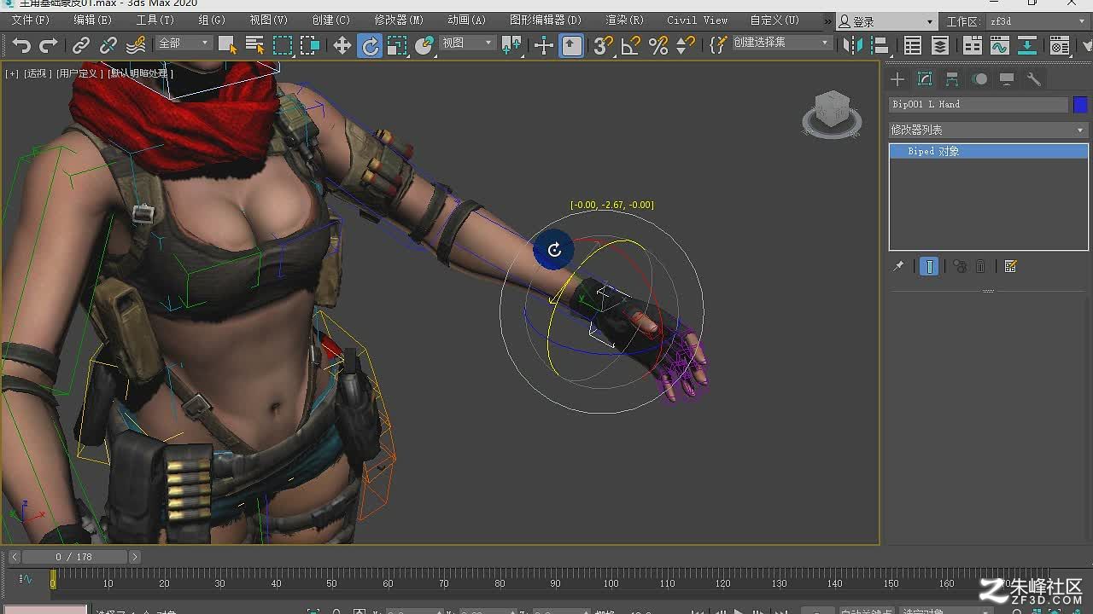1093x614 pixels.
Task: Toggle Keyboard Shortcut Override button
Action: [x=571, y=45]
